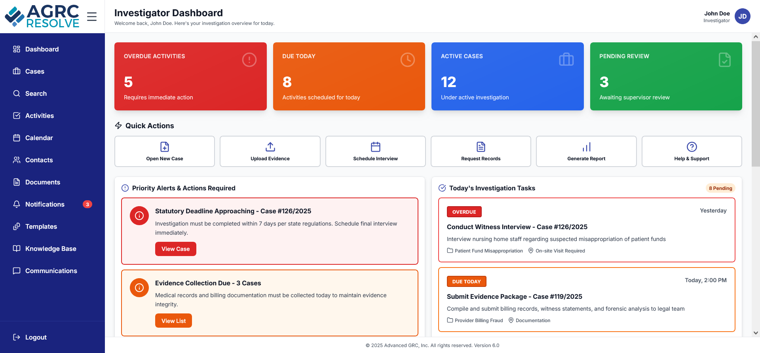Viewport: 760px width, 353px height.
Task: Click the Generate Report chart icon
Action: (586, 147)
